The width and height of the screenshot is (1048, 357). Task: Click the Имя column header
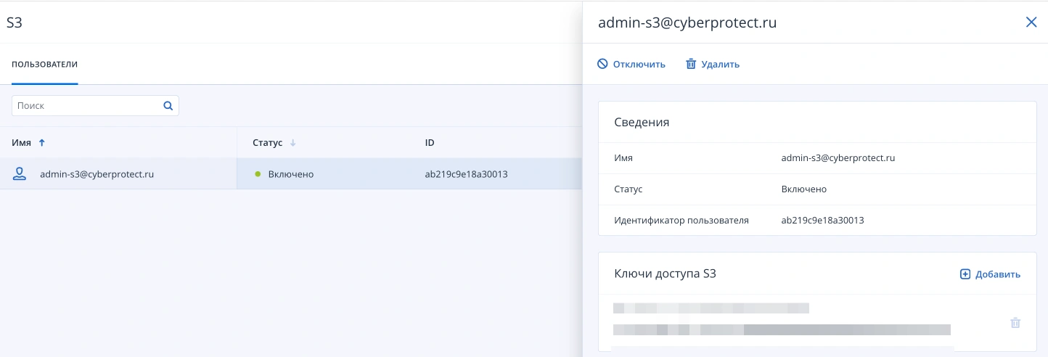22,143
